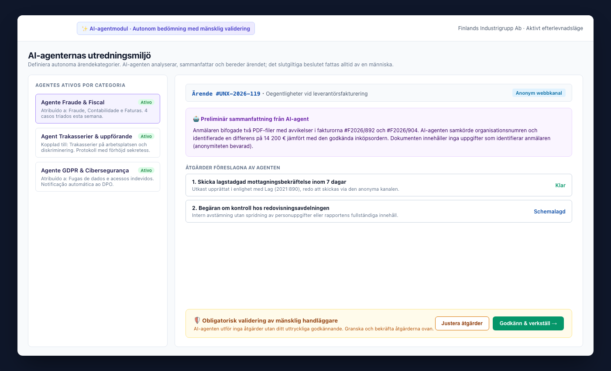Click the Utkast upprättat i enlighet description
This screenshot has width=611, height=371.
[x=295, y=189]
